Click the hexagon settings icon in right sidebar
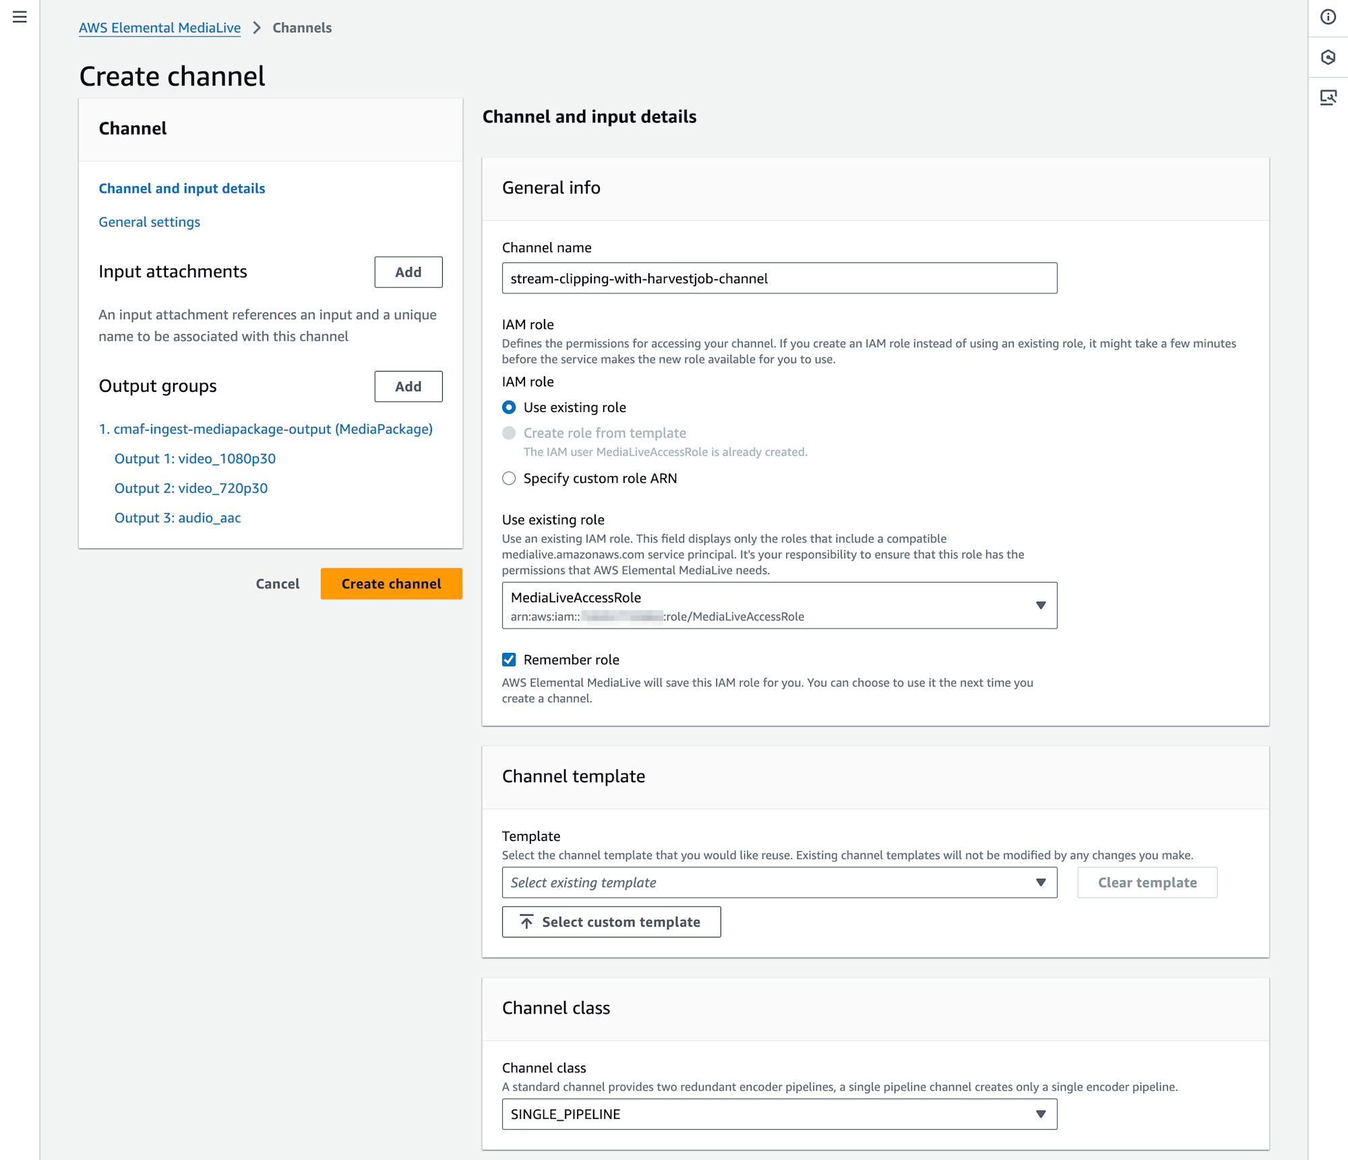 tap(1328, 57)
